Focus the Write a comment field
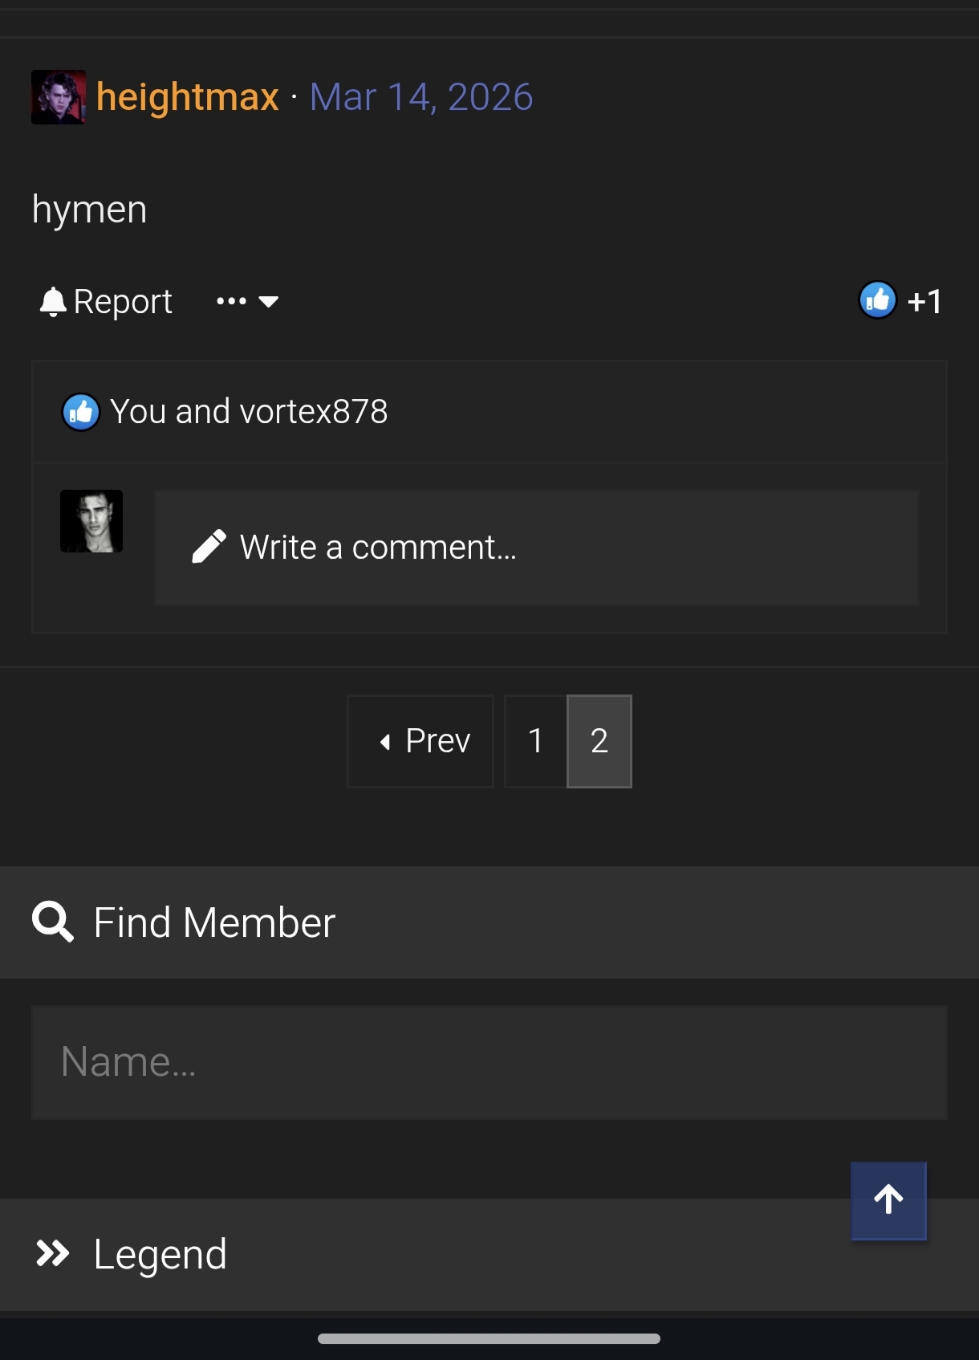This screenshot has width=979, height=1360. [x=537, y=548]
